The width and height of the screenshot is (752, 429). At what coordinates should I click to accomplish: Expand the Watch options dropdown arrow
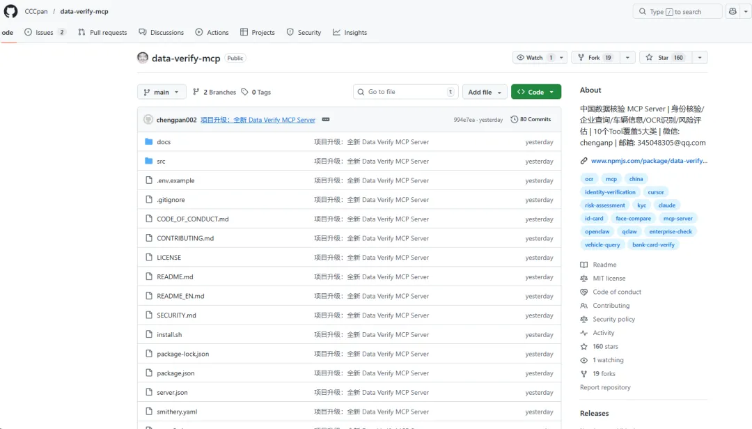(561, 58)
